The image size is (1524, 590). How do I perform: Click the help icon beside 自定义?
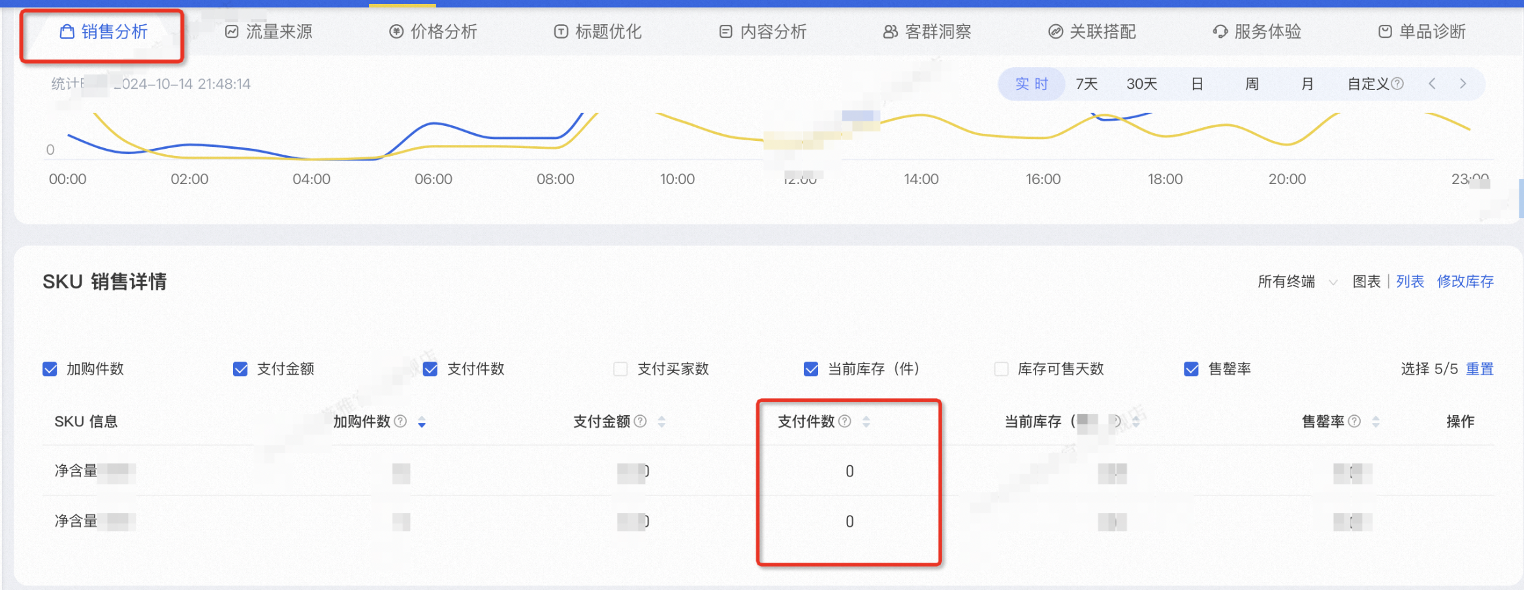[x=1397, y=84]
